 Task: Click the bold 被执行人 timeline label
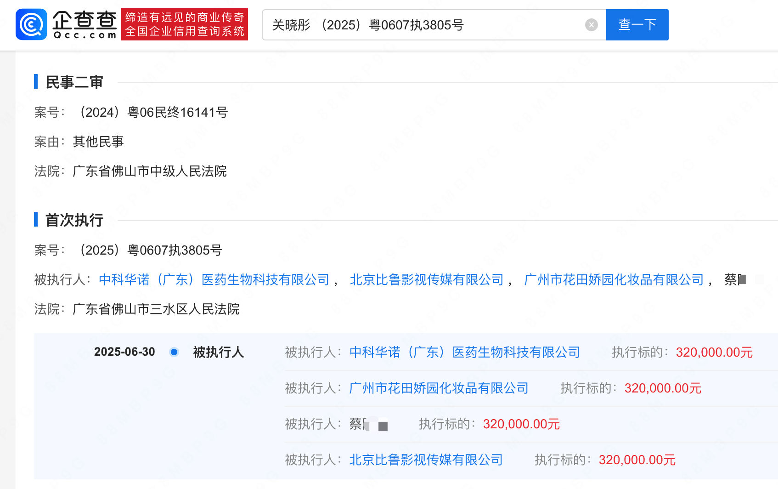(x=218, y=352)
